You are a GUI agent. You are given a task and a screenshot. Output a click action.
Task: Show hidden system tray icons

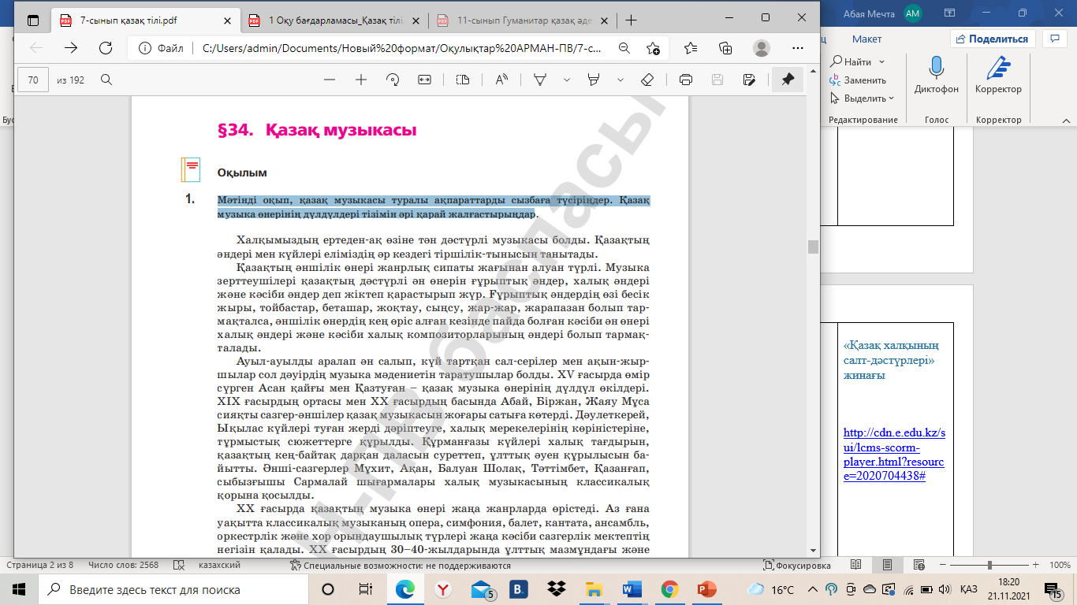(x=813, y=589)
